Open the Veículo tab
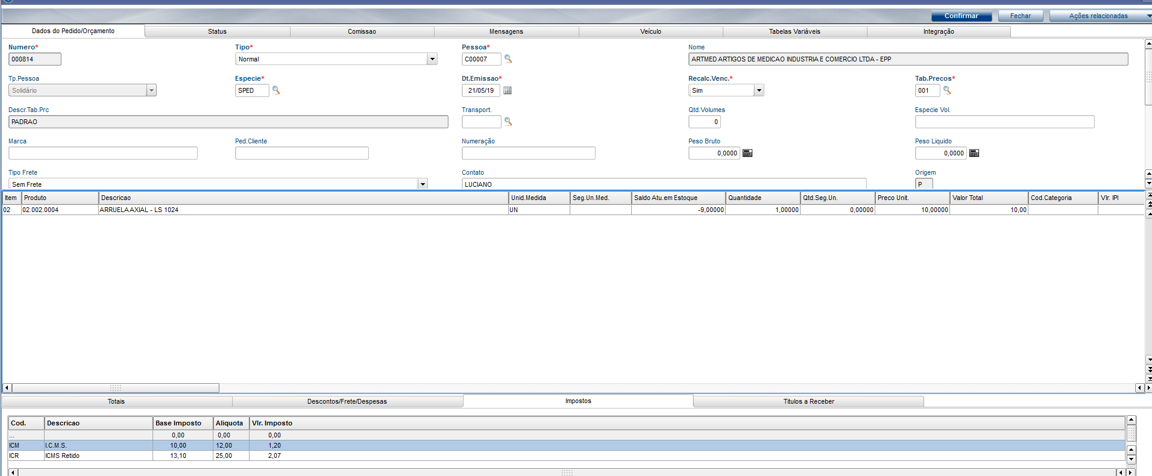1152x476 pixels. tap(650, 31)
